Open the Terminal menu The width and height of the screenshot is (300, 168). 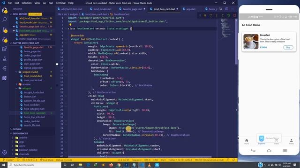point(60,3)
